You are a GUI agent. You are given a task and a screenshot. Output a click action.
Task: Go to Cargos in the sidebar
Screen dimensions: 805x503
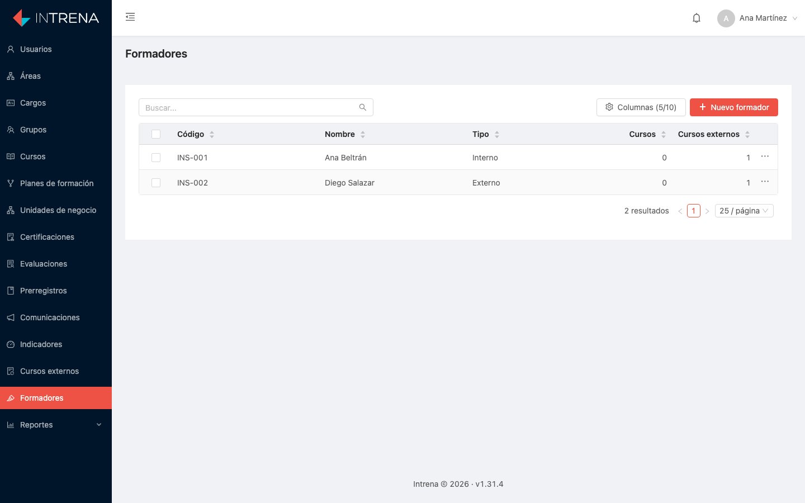click(56, 103)
